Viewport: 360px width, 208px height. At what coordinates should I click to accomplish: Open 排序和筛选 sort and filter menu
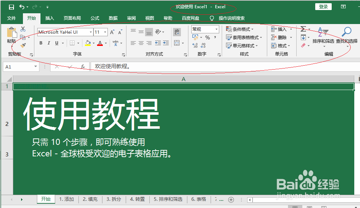[x=323, y=37]
